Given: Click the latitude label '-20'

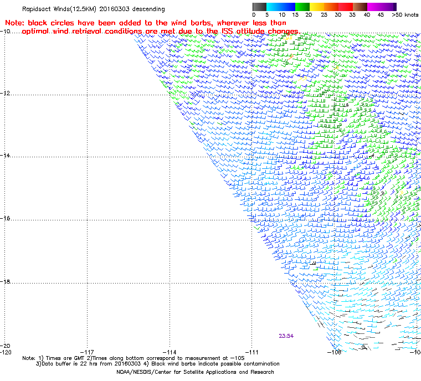Looking at the screenshot, I should [5, 346].
